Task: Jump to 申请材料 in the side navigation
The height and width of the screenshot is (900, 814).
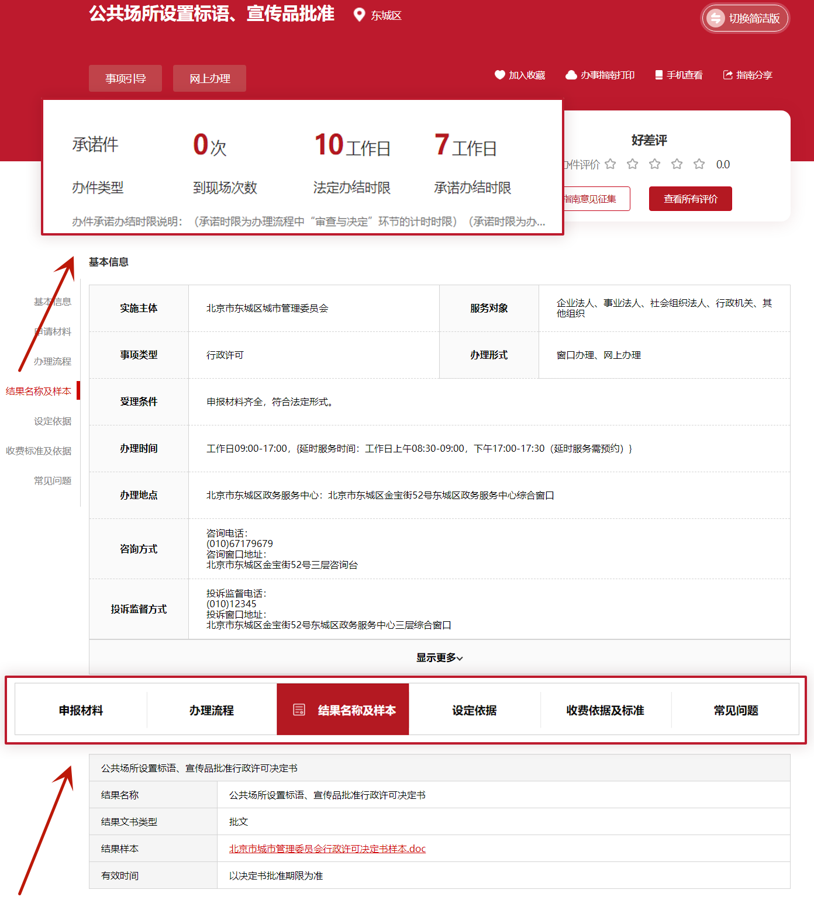Action: [x=53, y=331]
